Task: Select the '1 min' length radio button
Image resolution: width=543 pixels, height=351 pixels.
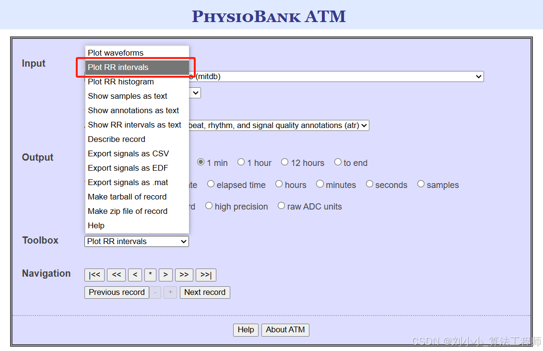Action: click(201, 162)
